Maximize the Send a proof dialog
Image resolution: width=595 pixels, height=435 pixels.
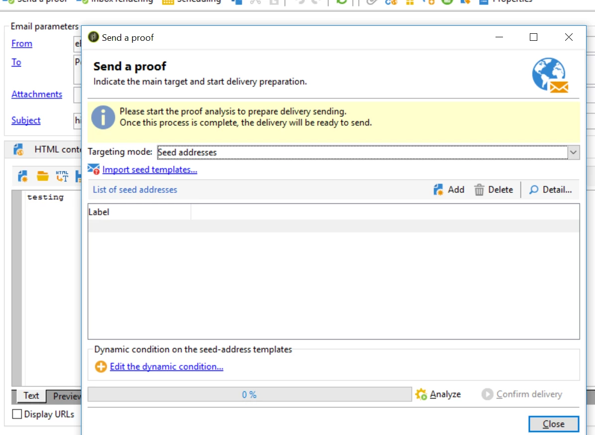click(x=533, y=37)
